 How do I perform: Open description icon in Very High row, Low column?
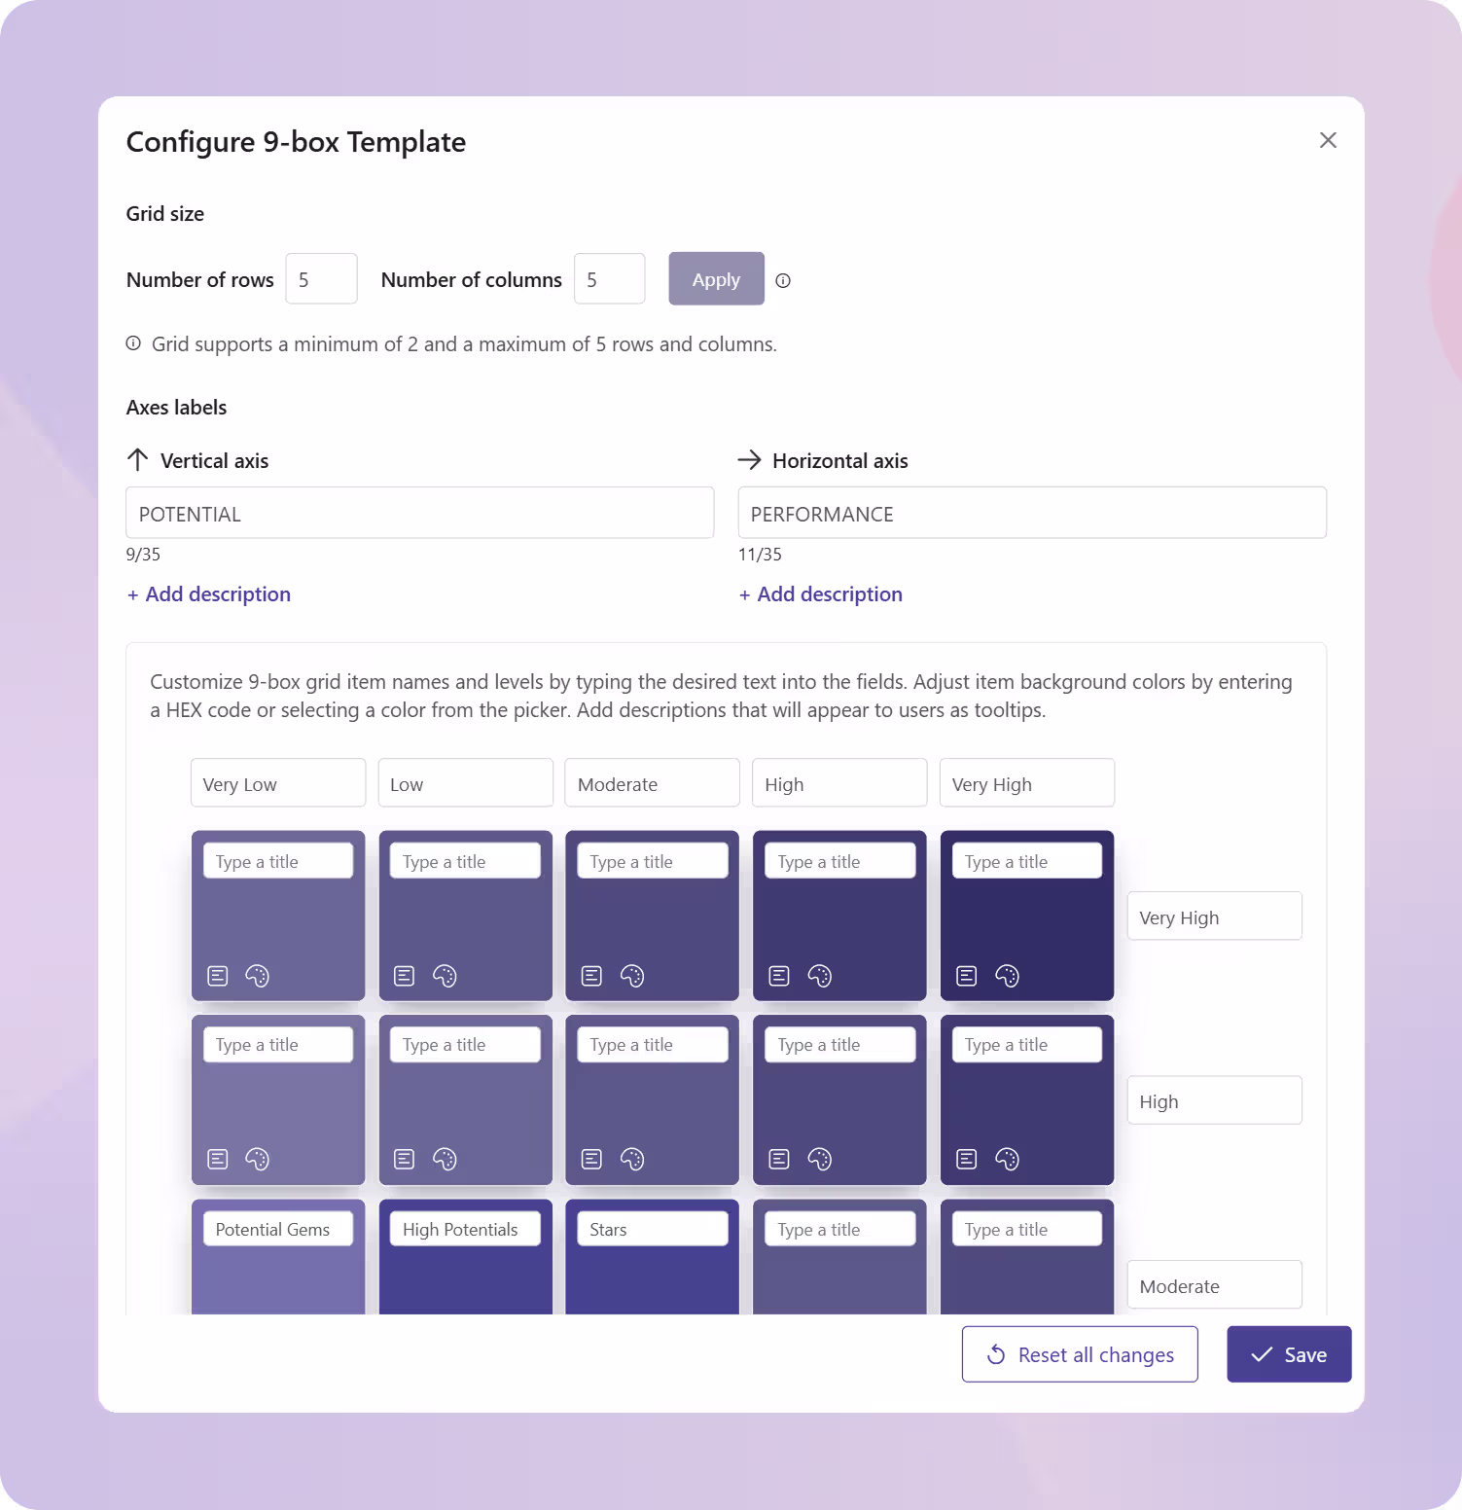click(405, 976)
